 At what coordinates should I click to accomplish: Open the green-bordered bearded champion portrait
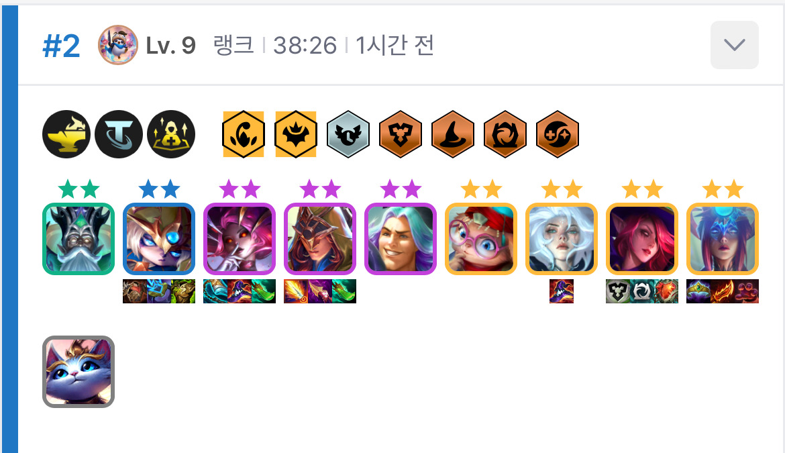[x=78, y=239]
